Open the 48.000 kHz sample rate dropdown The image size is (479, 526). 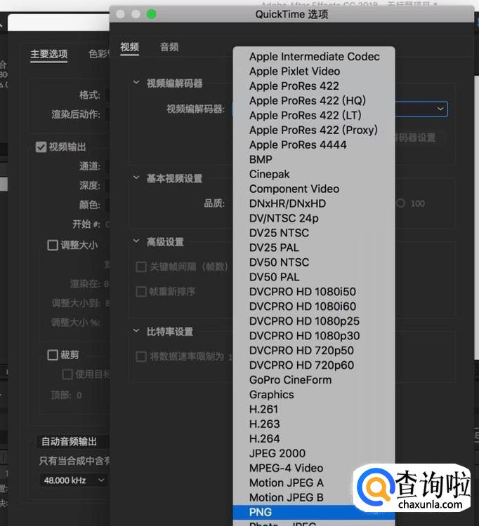coord(73,480)
